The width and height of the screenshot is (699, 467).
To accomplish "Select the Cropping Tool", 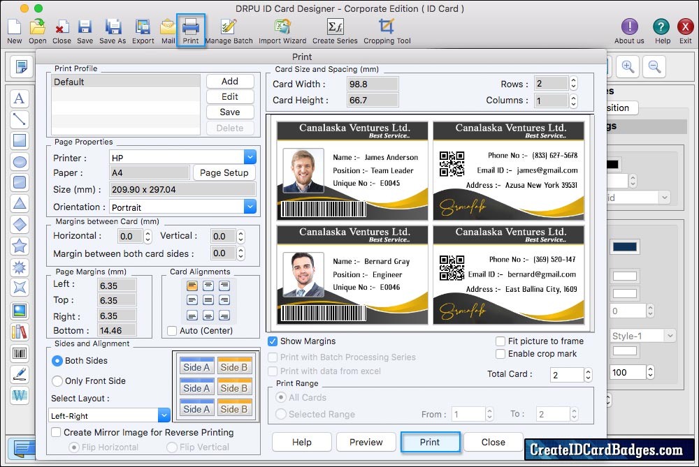I will tap(387, 31).
